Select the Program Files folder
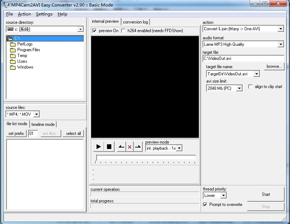The image size is (290, 224). click(28, 50)
